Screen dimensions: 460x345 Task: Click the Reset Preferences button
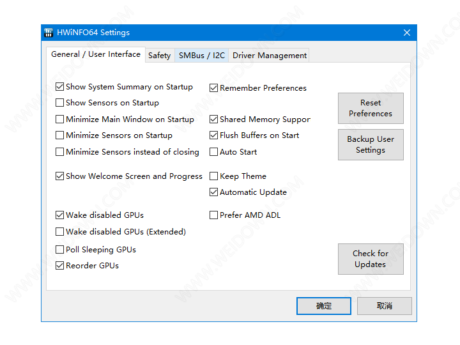tap(371, 108)
